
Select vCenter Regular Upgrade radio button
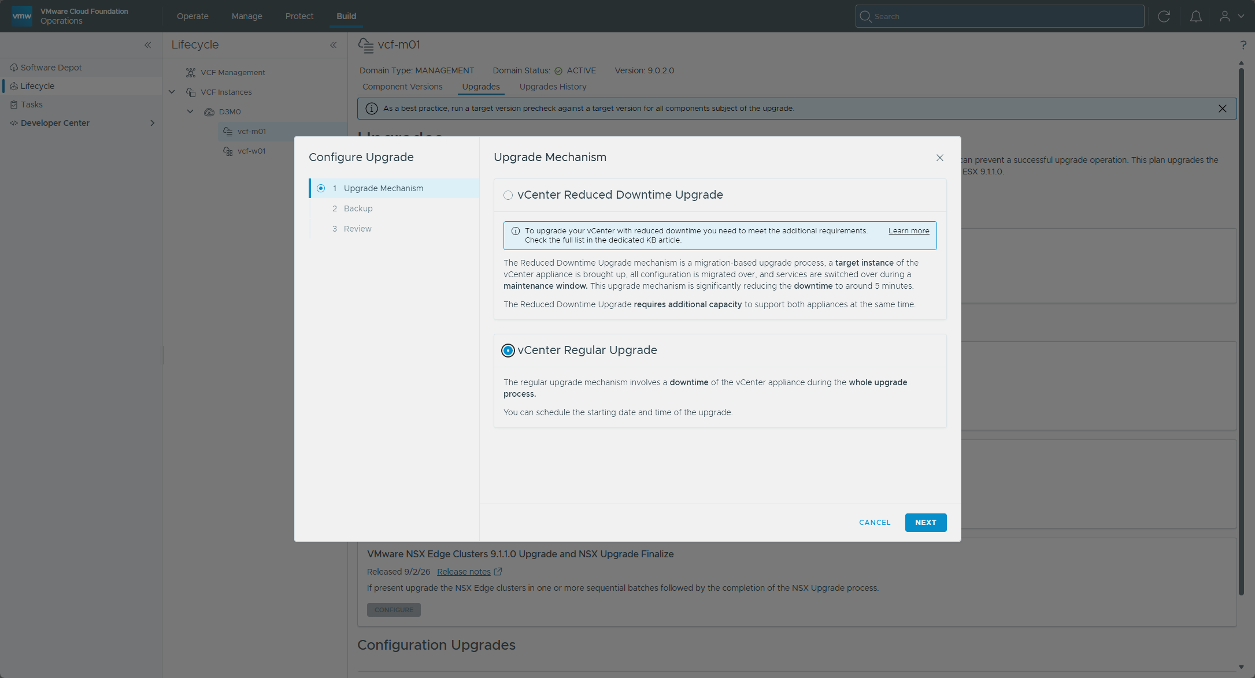[508, 351]
